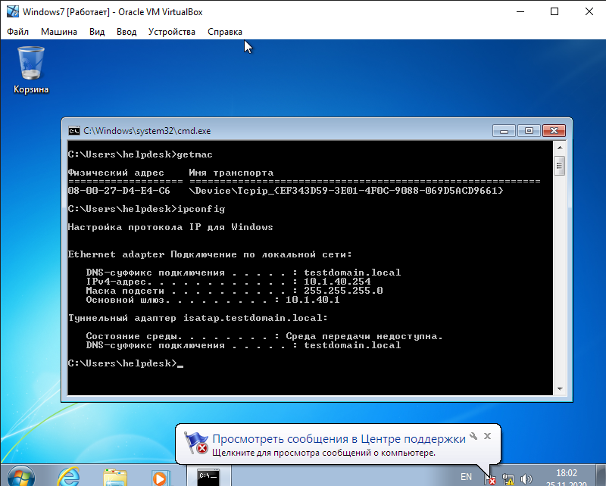Open Windows Media Player from the taskbar

pos(158,478)
